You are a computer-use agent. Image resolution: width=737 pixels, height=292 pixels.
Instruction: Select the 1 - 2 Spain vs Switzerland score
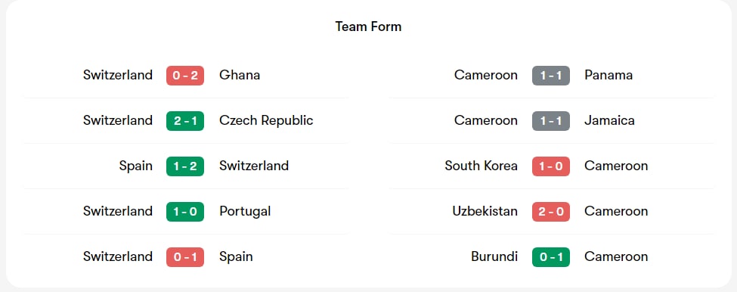[184, 166]
